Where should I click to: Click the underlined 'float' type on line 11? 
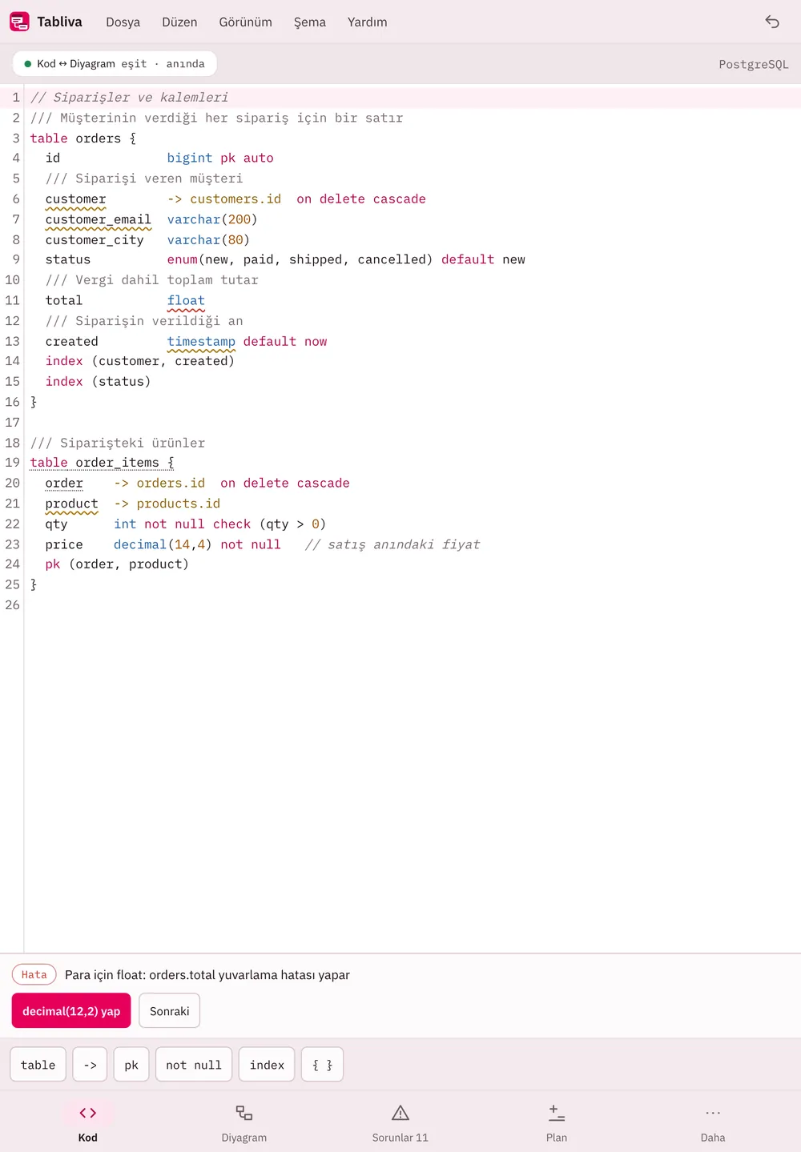(x=186, y=301)
